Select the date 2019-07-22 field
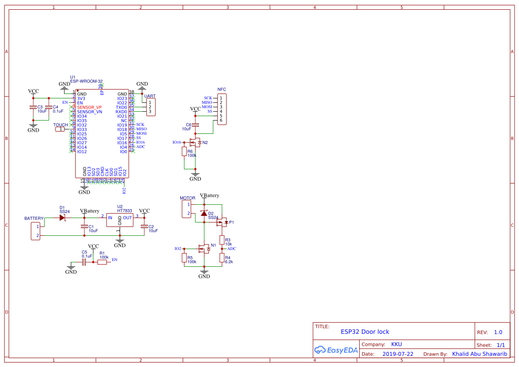The height and width of the screenshot is (367, 519). click(x=398, y=354)
